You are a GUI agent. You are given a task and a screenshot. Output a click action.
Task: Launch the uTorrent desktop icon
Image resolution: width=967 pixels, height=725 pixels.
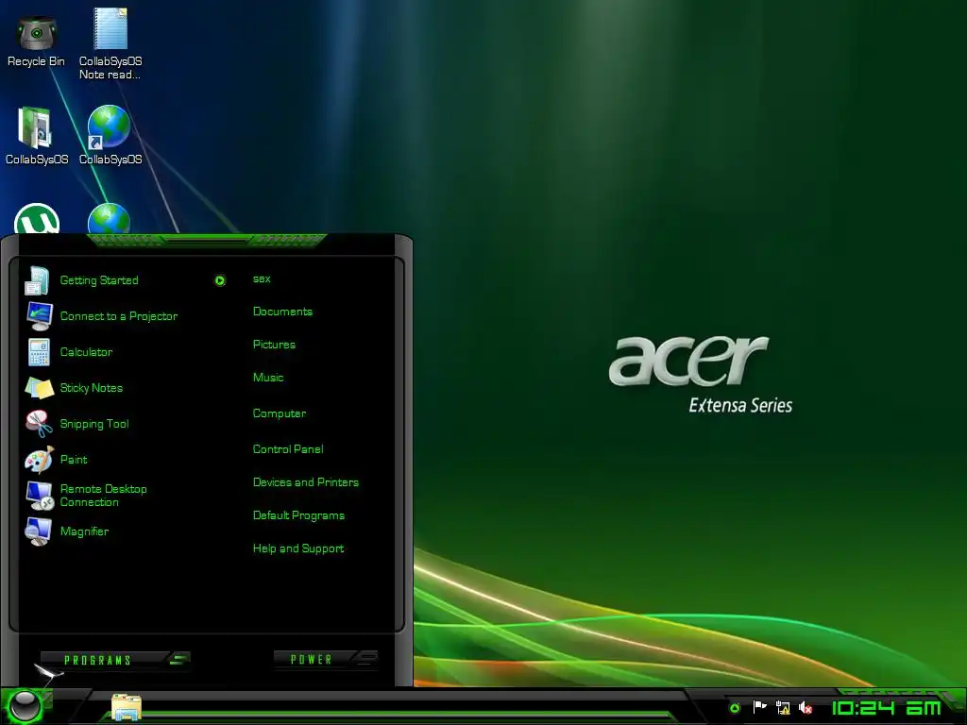pyautogui.click(x=37, y=219)
